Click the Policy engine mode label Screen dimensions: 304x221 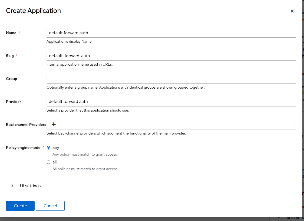coord(23,148)
